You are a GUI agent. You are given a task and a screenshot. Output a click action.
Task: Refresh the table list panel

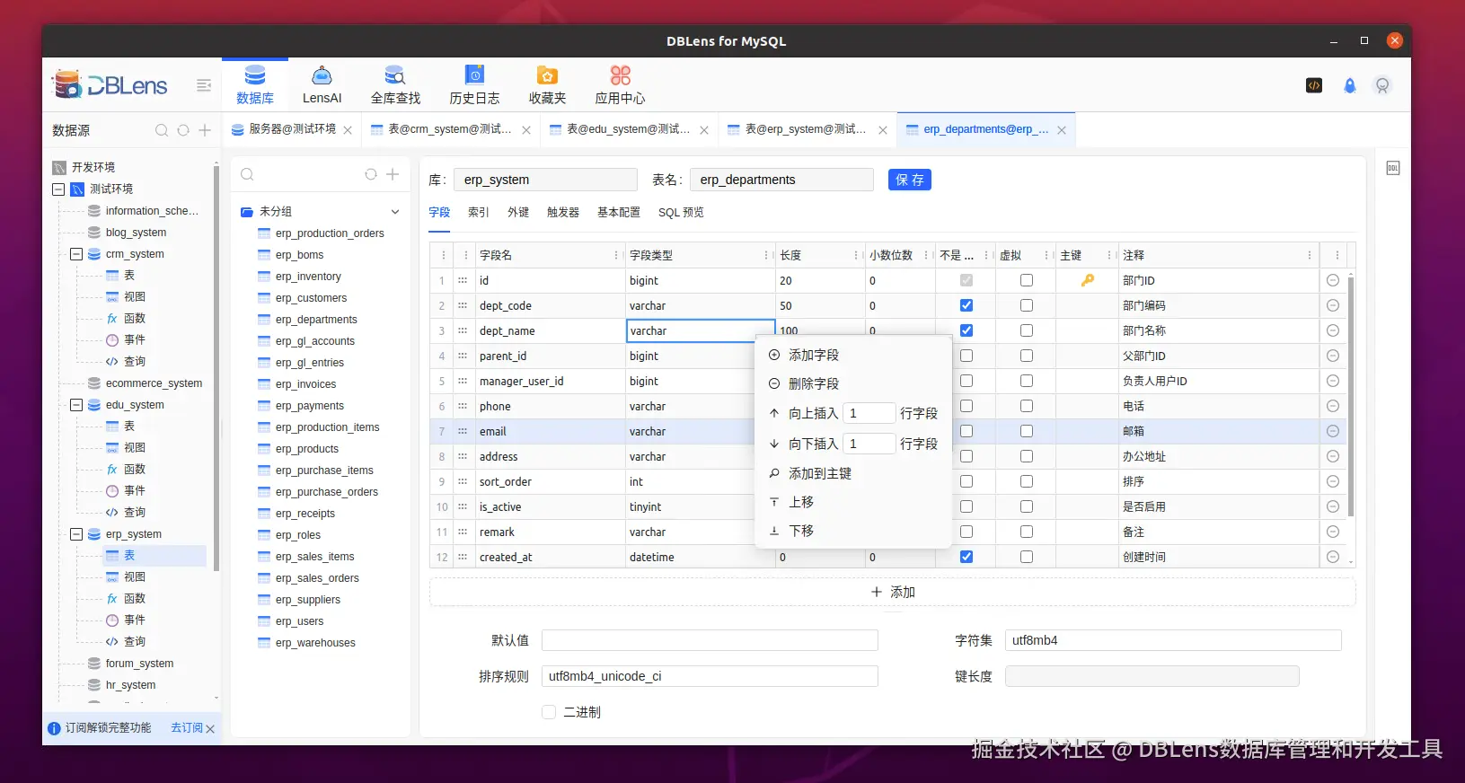click(x=370, y=174)
